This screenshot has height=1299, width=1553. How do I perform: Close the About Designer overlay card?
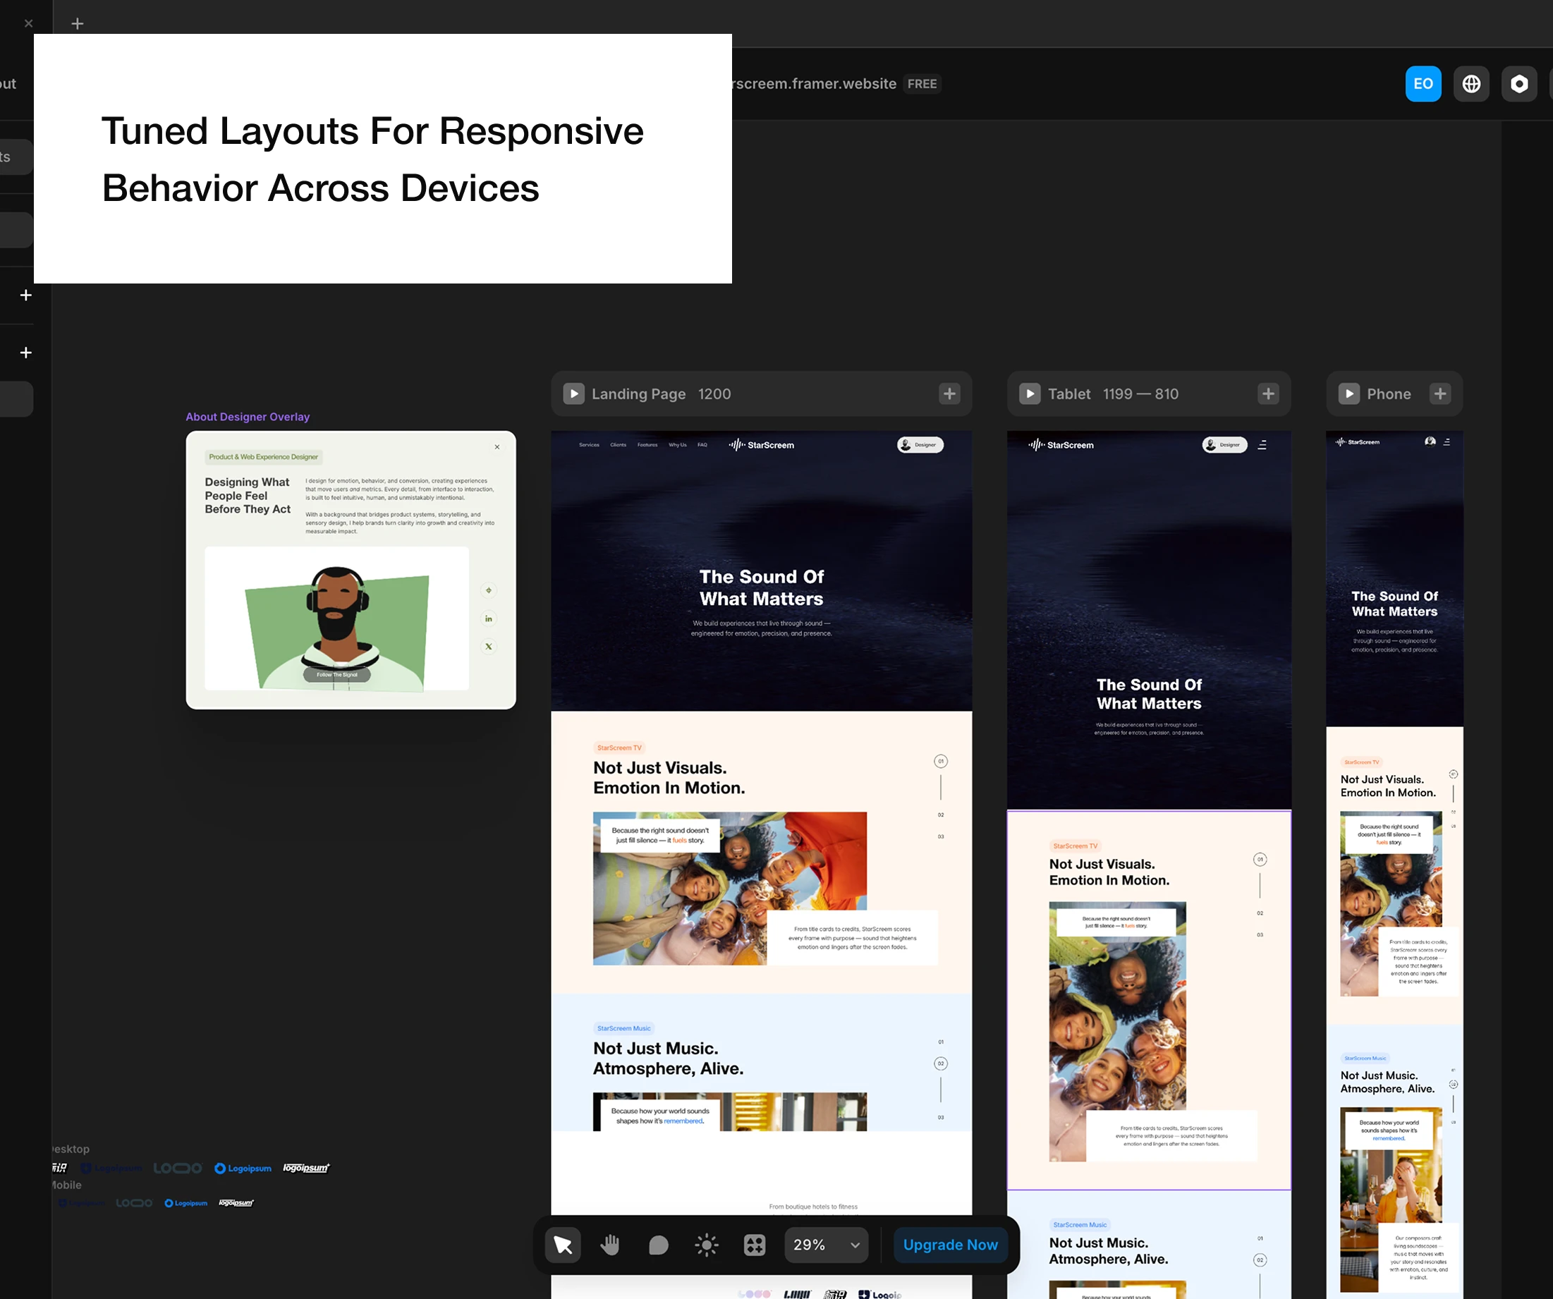click(x=497, y=447)
